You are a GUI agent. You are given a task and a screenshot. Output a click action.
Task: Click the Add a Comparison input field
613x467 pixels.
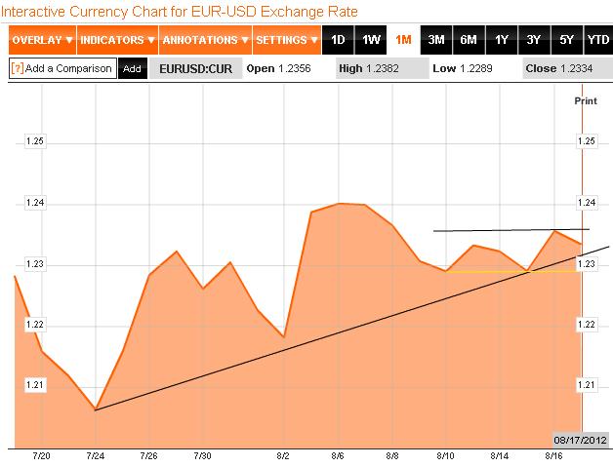(x=62, y=68)
